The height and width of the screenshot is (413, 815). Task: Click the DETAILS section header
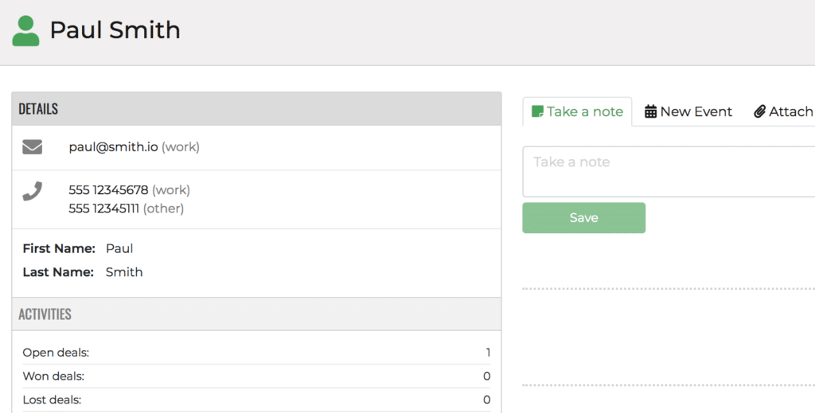point(39,109)
